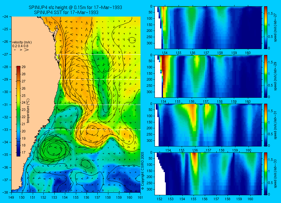Click the 157 longitude label under the map

(x=97, y=197)
